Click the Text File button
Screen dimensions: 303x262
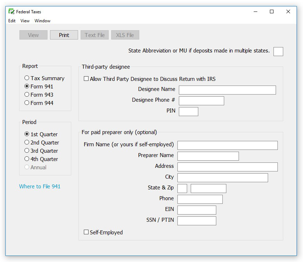point(95,35)
